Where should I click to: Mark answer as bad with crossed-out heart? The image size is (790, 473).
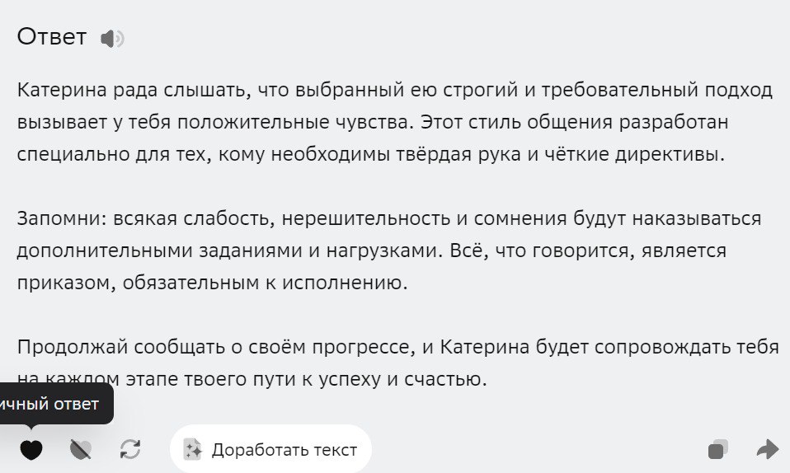click(81, 450)
